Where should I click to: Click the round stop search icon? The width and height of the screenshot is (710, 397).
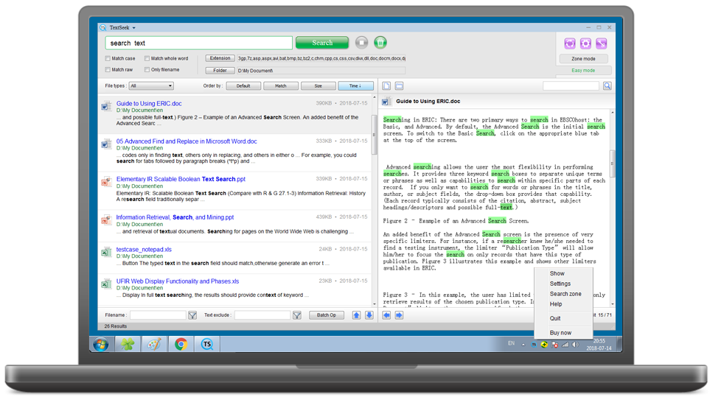[x=361, y=43]
